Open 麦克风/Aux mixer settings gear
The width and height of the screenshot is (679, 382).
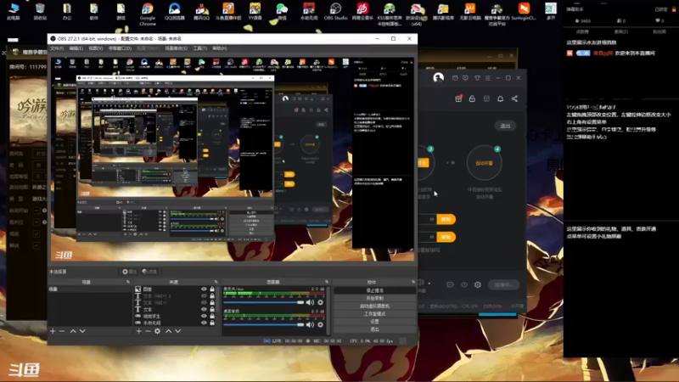(x=321, y=302)
